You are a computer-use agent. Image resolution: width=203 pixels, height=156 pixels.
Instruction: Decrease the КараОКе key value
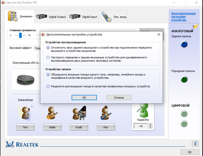150,127
